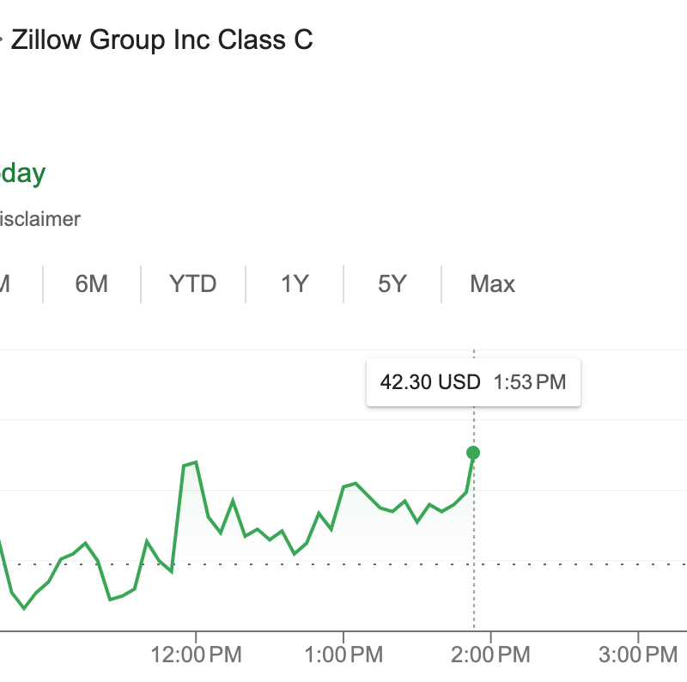Click the lowest dip of the green line

(x=24, y=608)
